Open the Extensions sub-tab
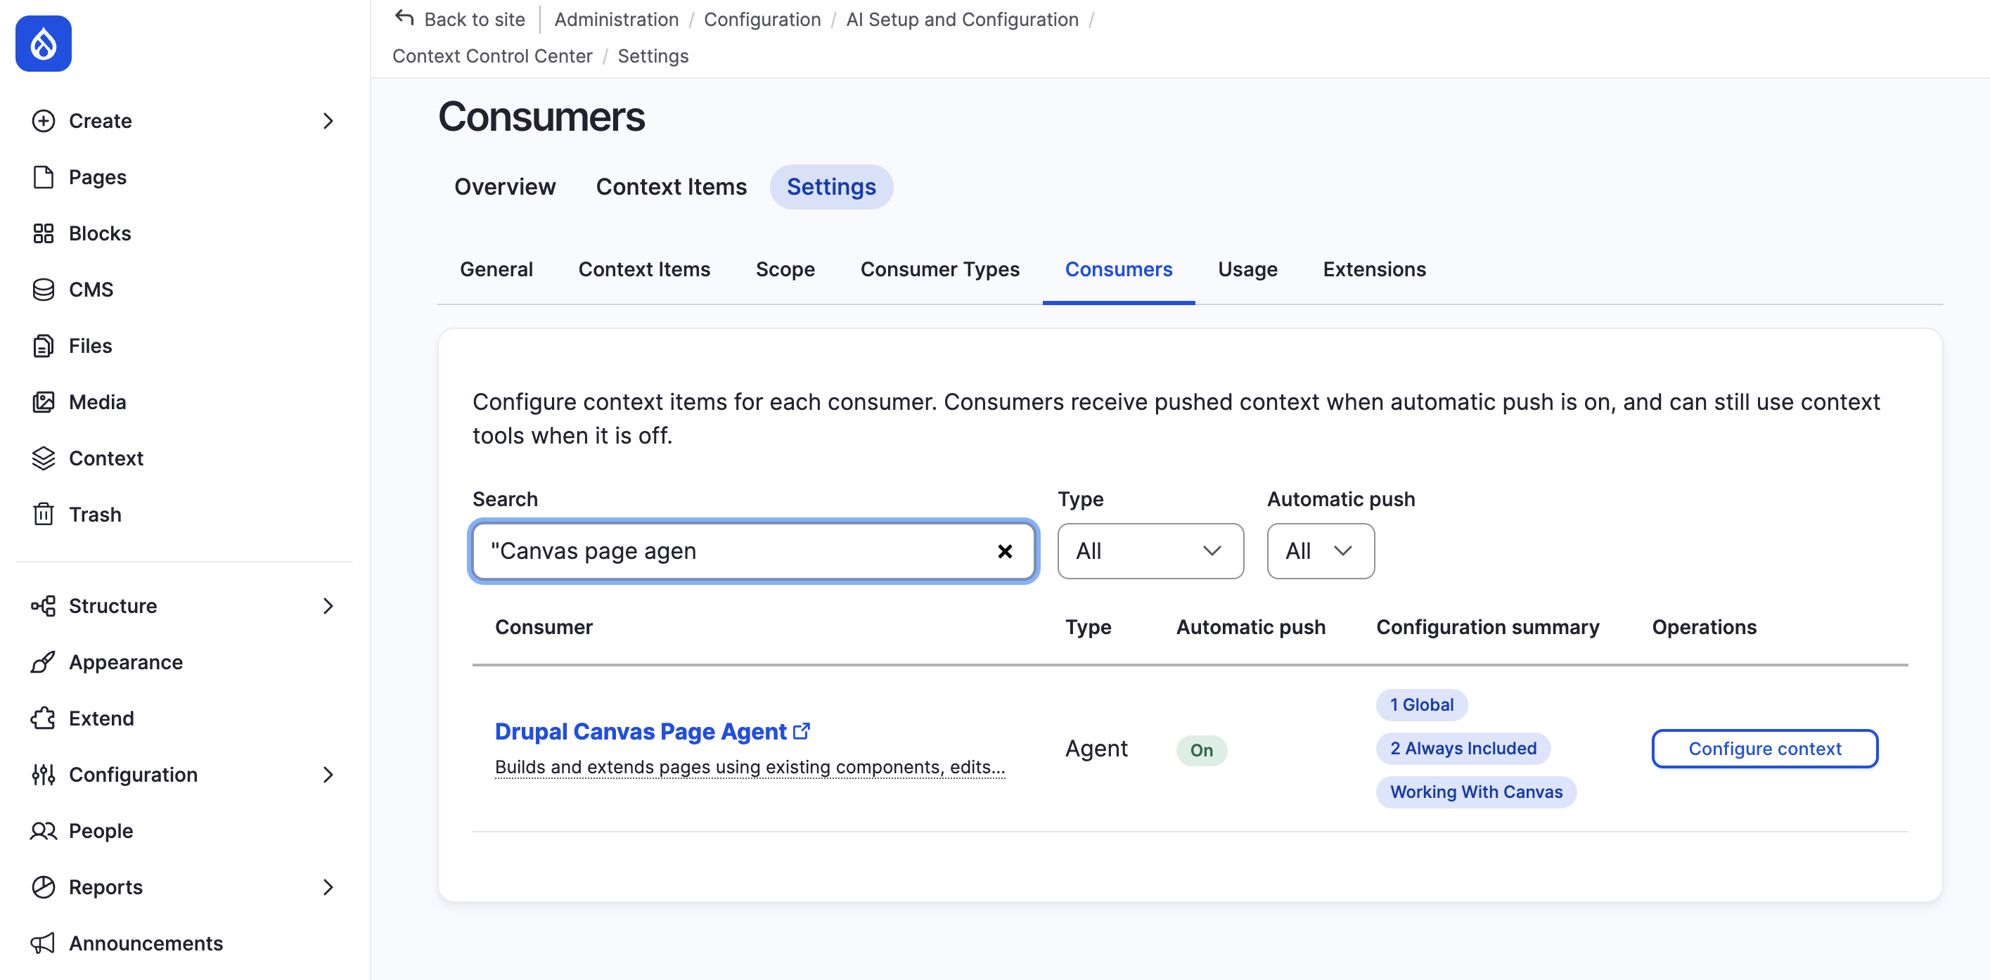This screenshot has height=980, width=1990. (1374, 269)
